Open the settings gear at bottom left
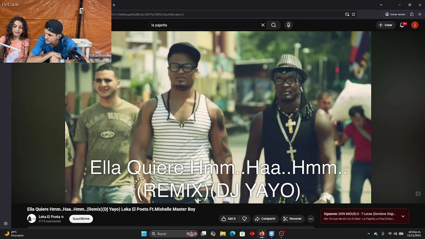 pos(6,224)
